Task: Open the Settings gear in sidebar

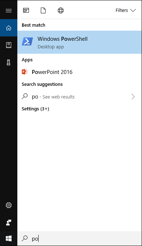Action: tap(9, 205)
